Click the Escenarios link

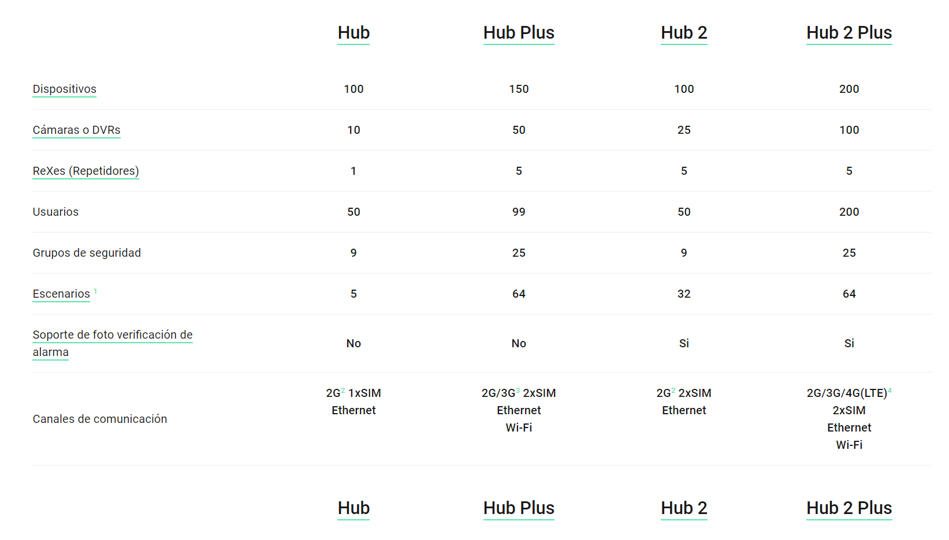(x=61, y=294)
